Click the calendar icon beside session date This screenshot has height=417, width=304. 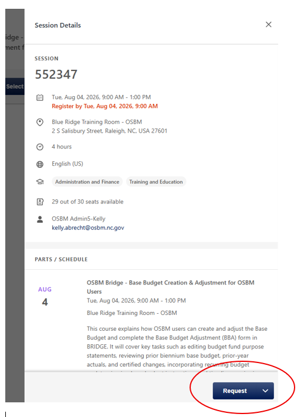[x=40, y=97]
